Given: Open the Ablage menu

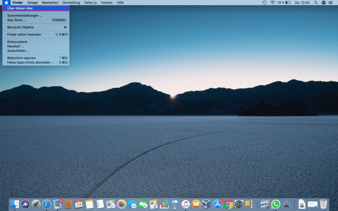Looking at the screenshot, I should point(33,2).
